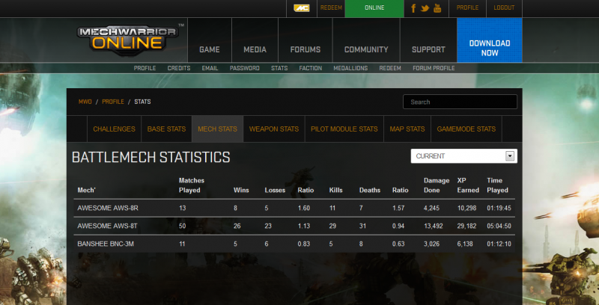
Task: Open the YouTube icon link
Action: click(x=437, y=8)
